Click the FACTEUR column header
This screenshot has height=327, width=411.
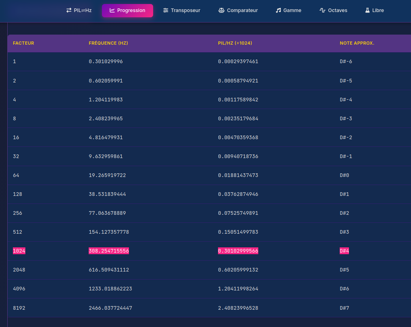point(23,43)
